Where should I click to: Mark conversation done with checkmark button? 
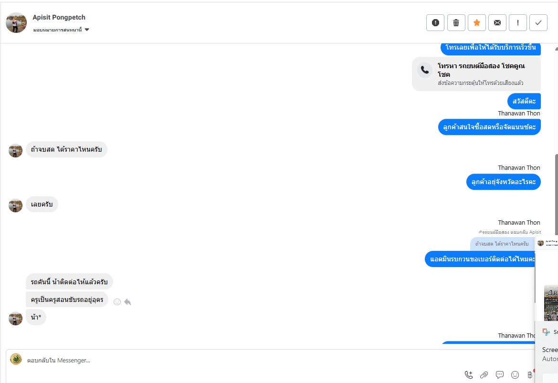[538, 22]
